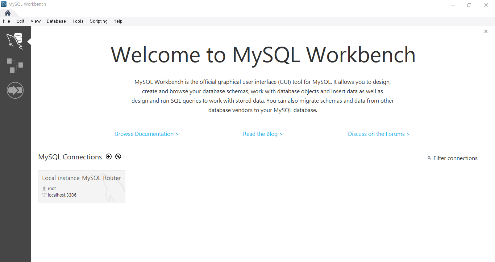Click the Filter connections search icon
The image size is (495, 262).
(429, 158)
